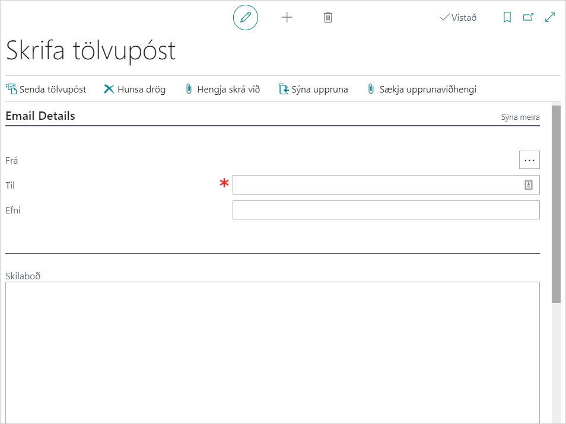Choose Sækja upprunaviðhengi action
Viewport: 566px width, 424px height.
tap(422, 89)
